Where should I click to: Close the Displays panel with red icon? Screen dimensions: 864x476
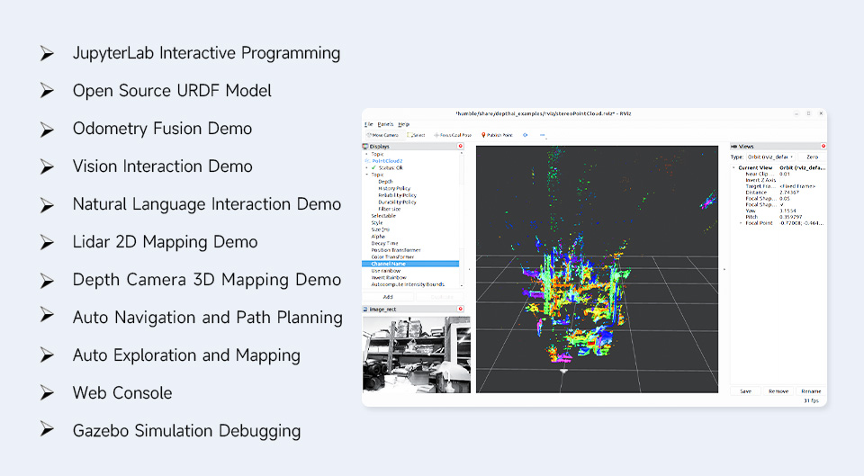(461, 146)
